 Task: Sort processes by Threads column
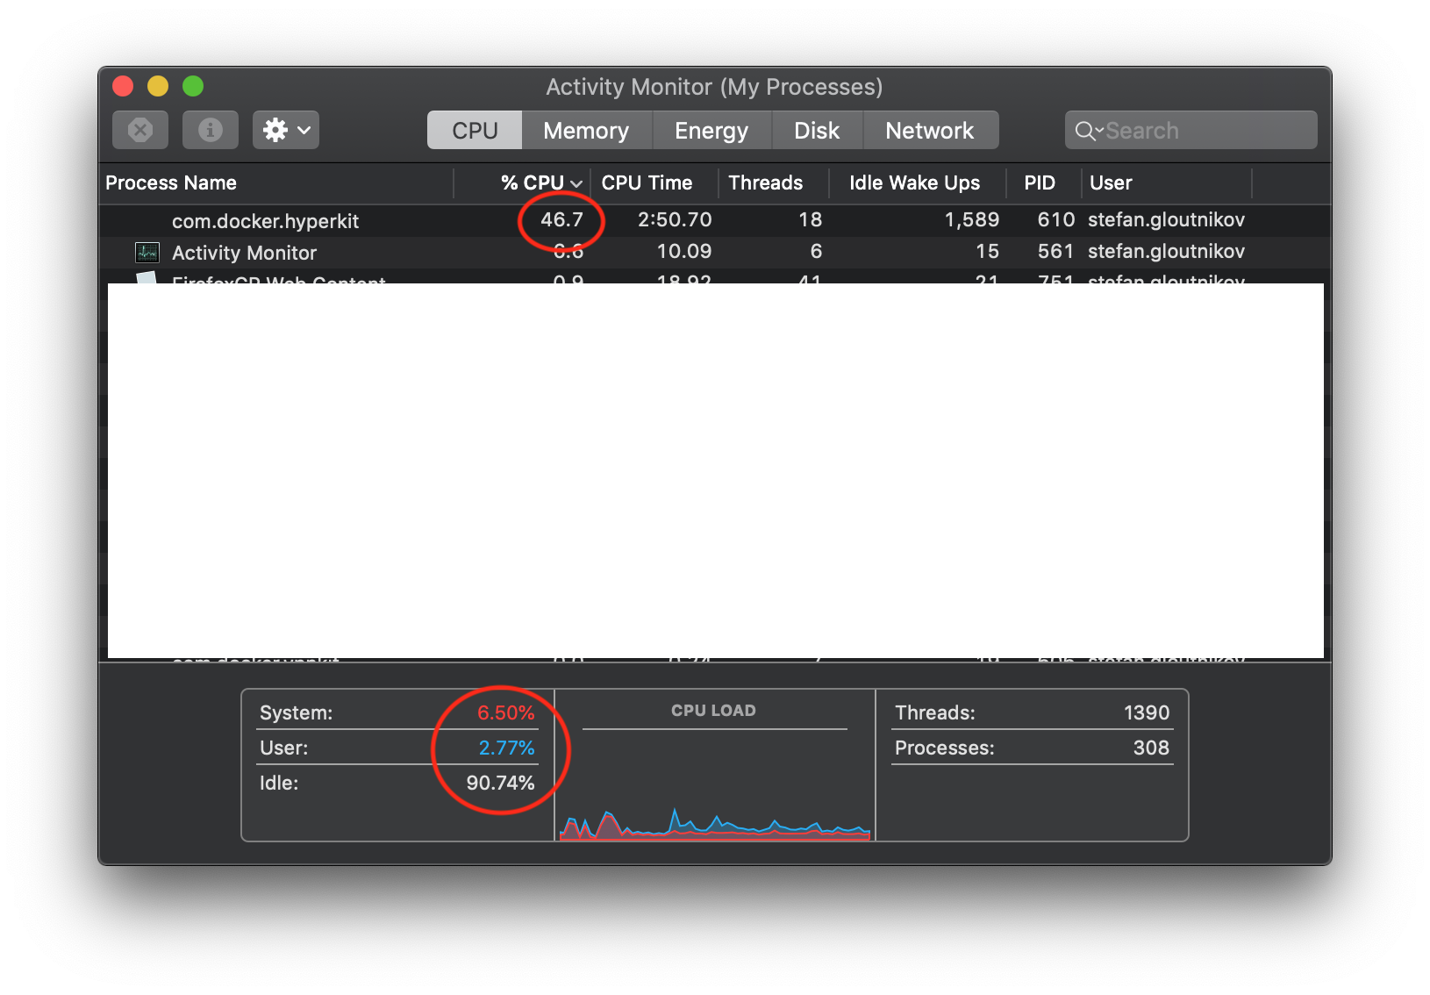pos(765,183)
